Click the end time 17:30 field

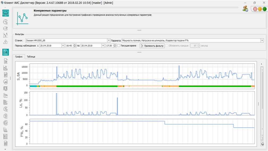coord(109,46)
